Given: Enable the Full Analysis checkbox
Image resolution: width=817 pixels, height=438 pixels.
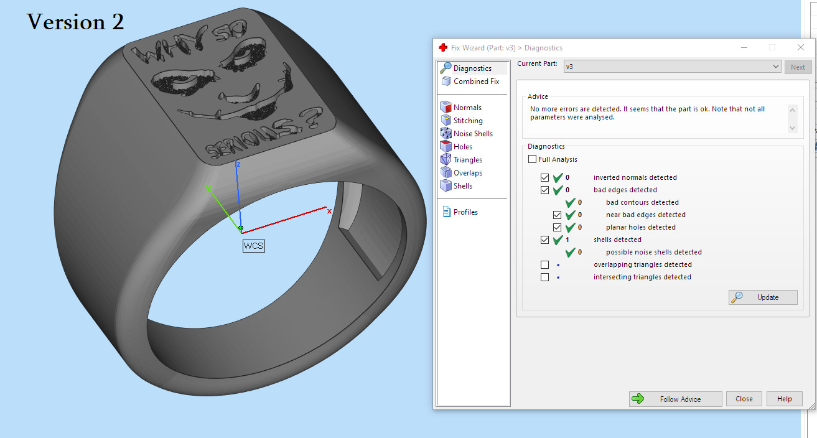Looking at the screenshot, I should [x=532, y=159].
